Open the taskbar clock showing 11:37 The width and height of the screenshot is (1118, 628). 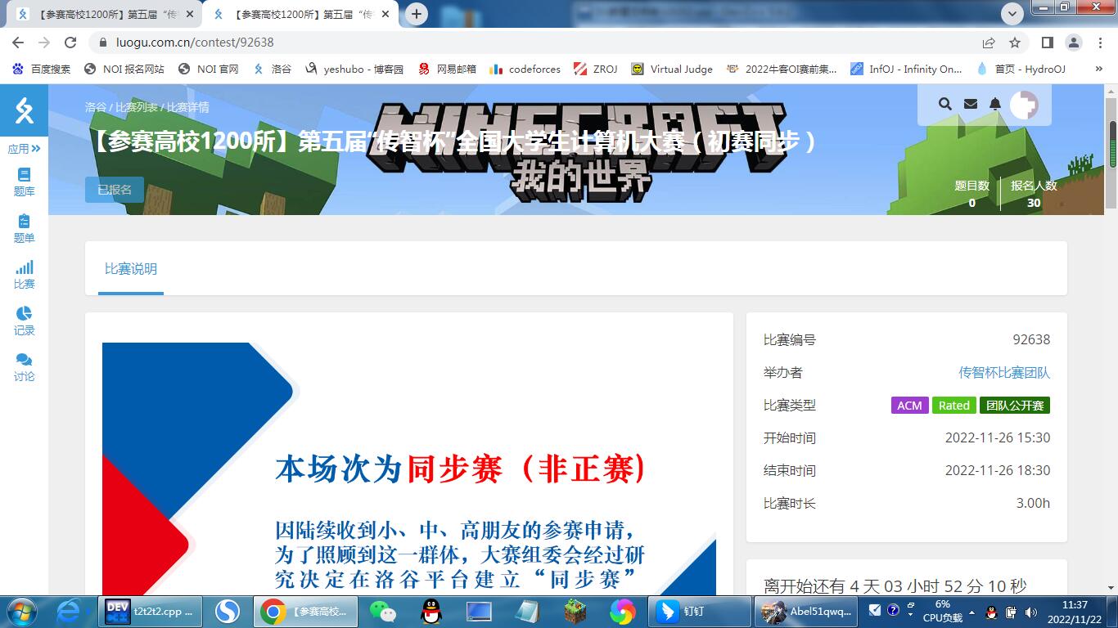(x=1075, y=612)
